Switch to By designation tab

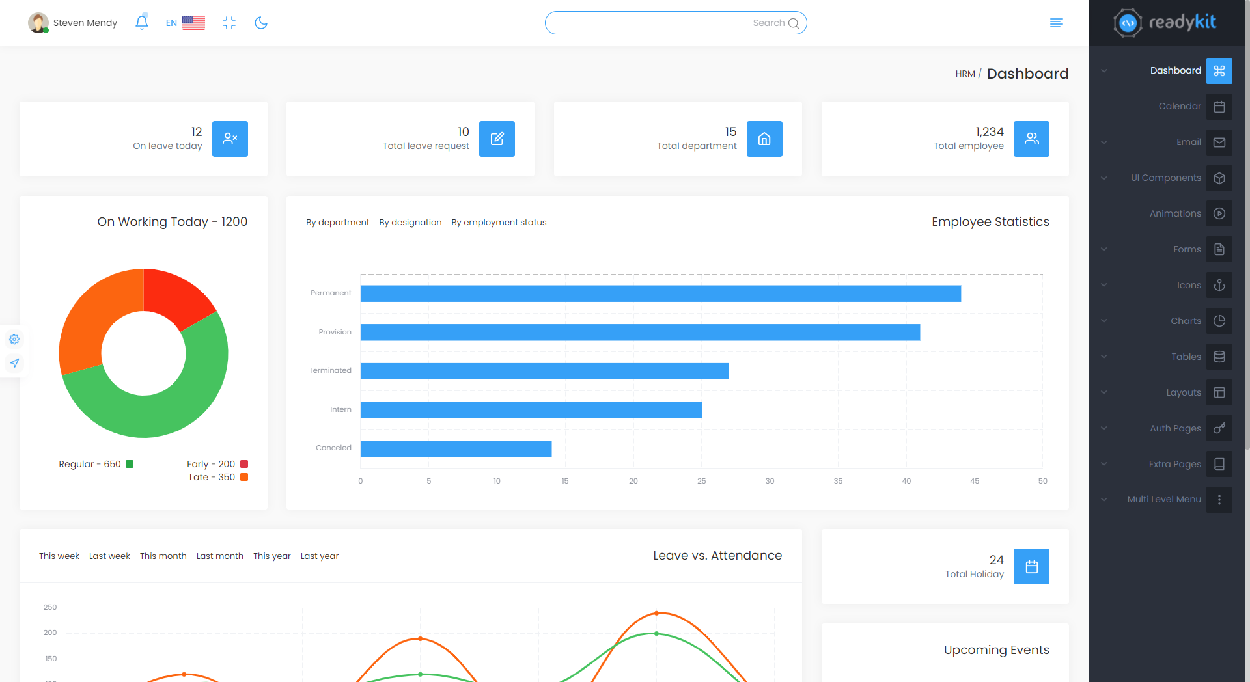tap(410, 223)
